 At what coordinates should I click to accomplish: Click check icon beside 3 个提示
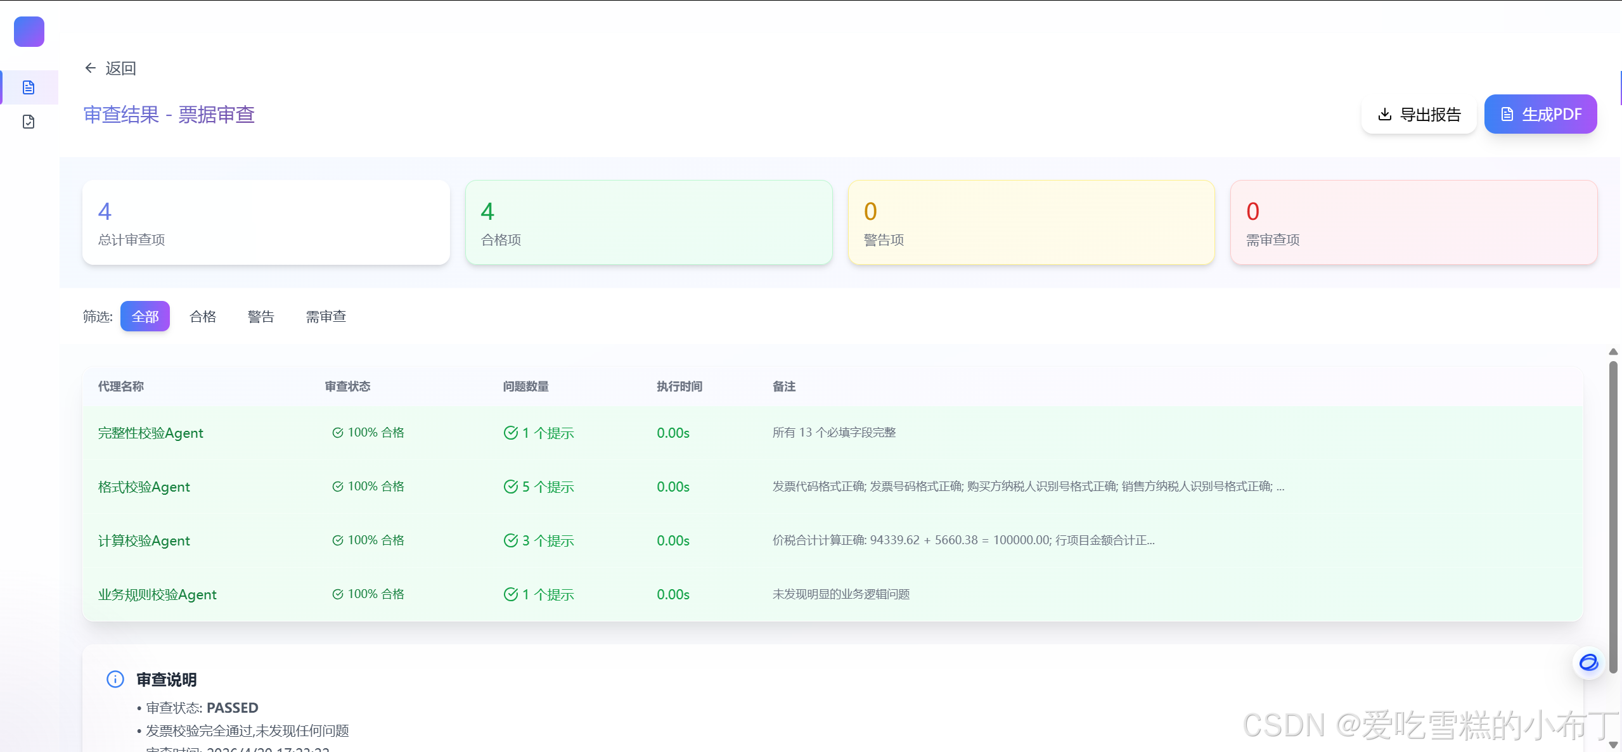coord(511,540)
